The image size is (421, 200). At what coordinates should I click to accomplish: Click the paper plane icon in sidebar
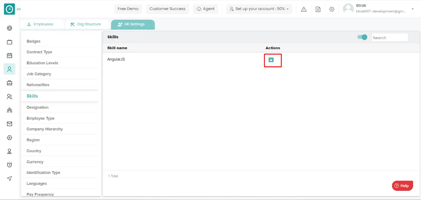coord(9,178)
